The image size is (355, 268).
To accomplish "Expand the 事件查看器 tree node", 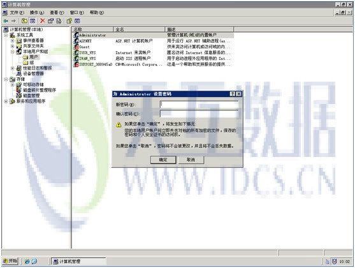I will [13, 41].
